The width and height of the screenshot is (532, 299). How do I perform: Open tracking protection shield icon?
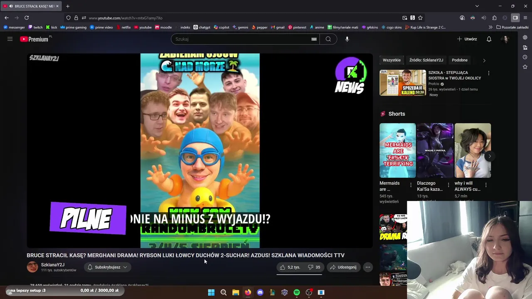(x=68, y=18)
